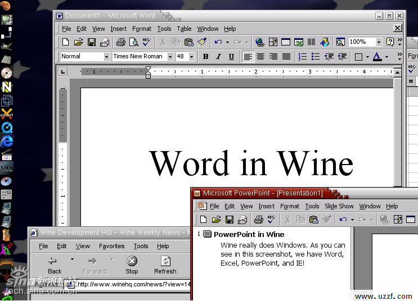Image resolution: width=418 pixels, height=301 pixels.
Task: Apply bulleted list in Word
Action: point(316,57)
